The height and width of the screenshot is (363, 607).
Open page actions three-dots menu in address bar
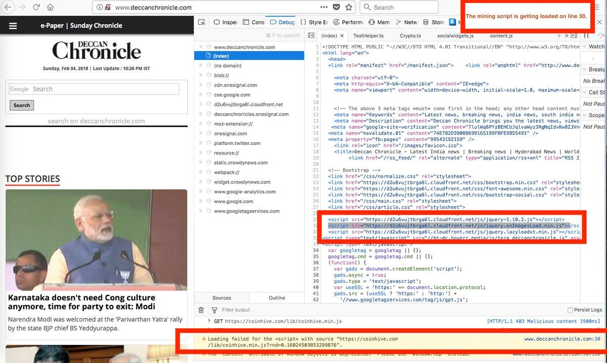324,7
